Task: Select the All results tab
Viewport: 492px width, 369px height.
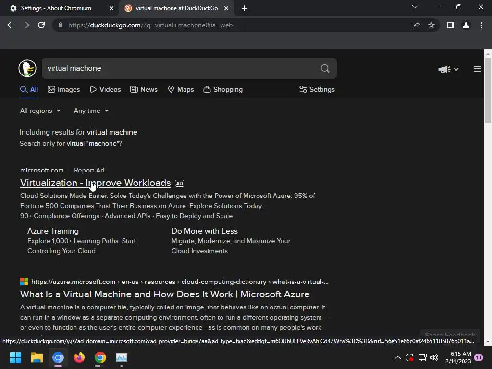Action: click(x=29, y=89)
